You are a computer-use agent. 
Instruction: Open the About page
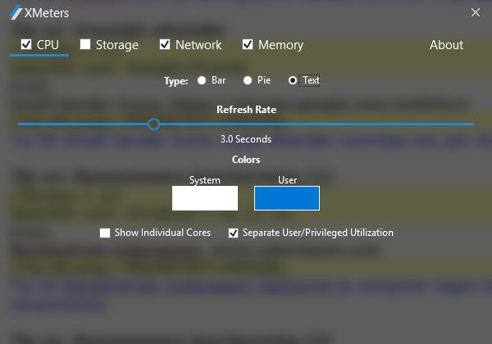[x=446, y=45]
